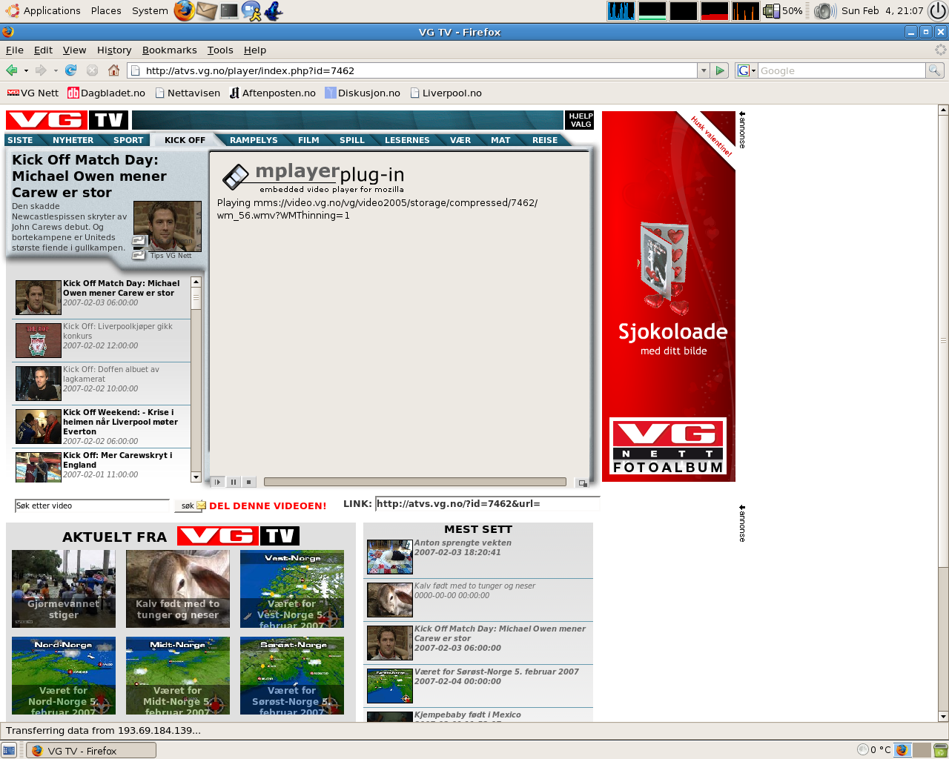
Task: Click the page vertical scrollbar down arrow
Action: [943, 716]
